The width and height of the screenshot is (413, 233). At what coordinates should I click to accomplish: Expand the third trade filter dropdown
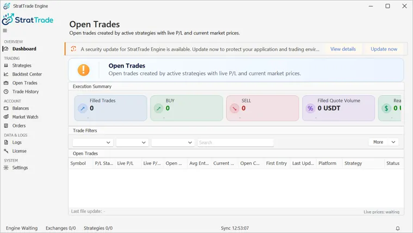pyautogui.click(x=173, y=143)
